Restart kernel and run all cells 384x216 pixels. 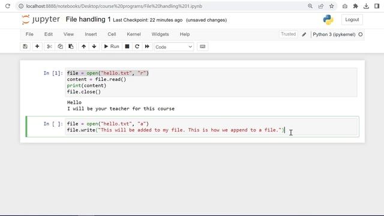click(x=147, y=47)
